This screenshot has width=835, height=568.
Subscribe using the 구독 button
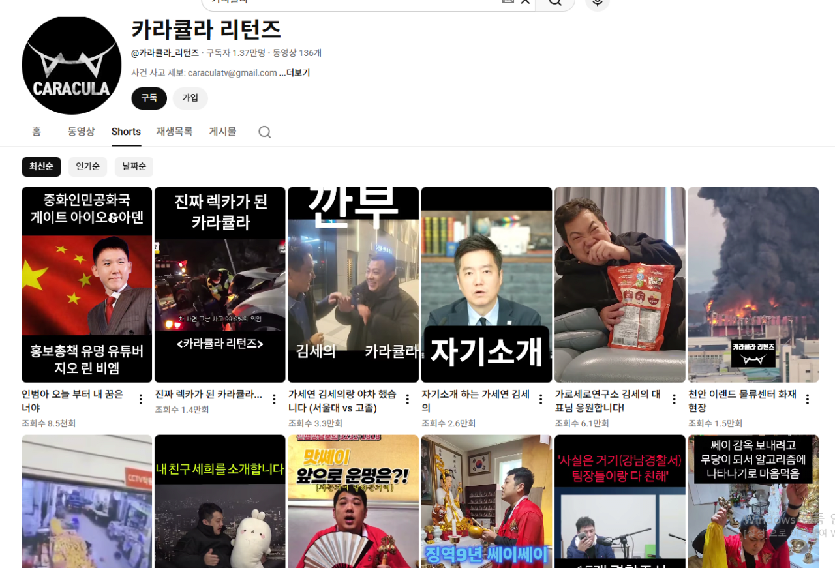[x=149, y=98]
